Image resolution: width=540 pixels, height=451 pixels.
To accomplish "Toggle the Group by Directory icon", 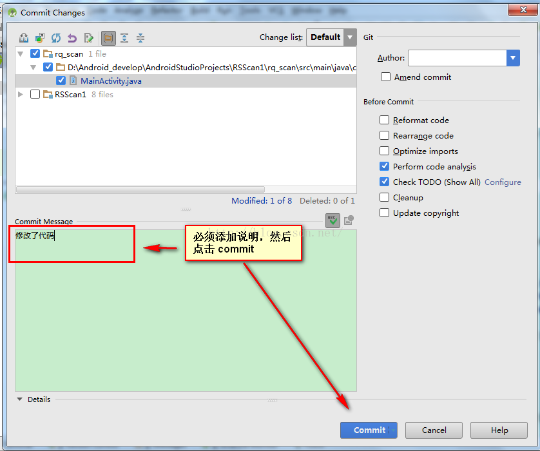I will tap(108, 38).
